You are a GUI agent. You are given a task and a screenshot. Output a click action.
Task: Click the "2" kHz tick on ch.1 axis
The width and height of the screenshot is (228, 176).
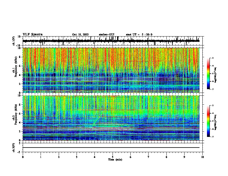tap(20, 84)
